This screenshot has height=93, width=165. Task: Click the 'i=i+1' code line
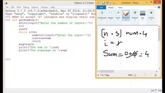point(36,41)
